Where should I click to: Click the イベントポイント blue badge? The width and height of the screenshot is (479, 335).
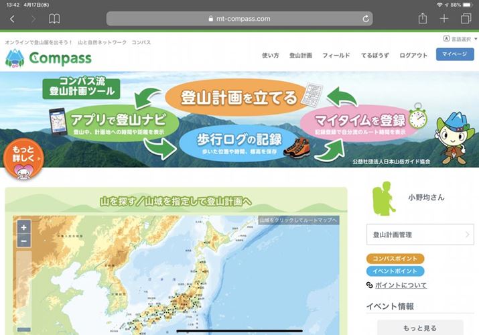point(395,271)
